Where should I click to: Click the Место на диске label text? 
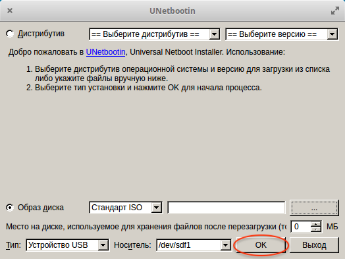(x=146, y=227)
